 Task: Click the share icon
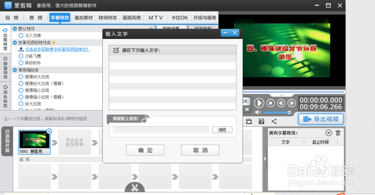(274, 121)
